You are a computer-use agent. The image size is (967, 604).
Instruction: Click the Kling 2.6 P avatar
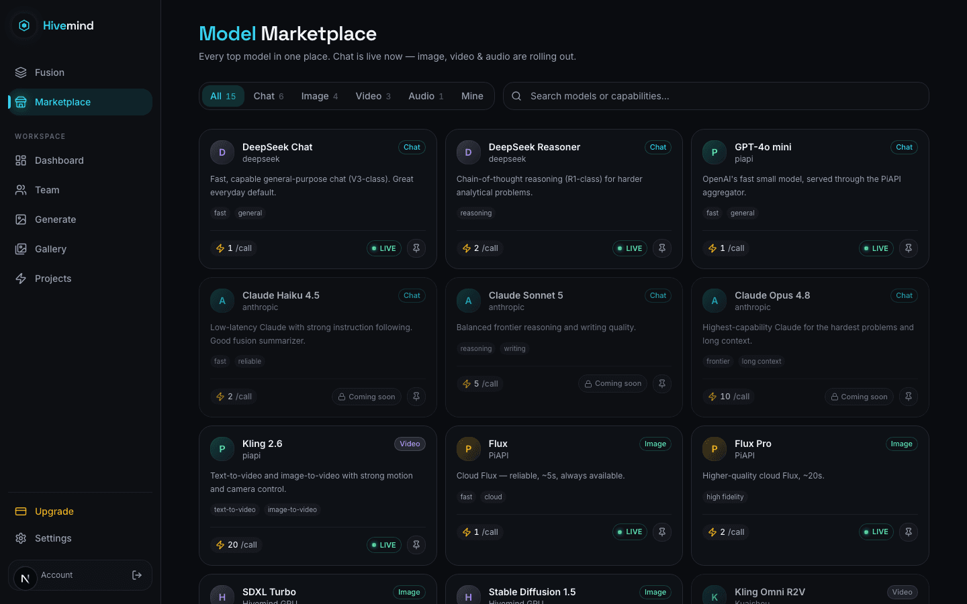click(222, 449)
